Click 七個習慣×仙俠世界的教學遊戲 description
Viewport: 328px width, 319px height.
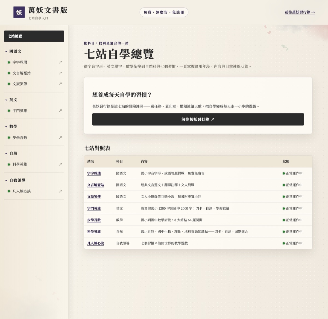click(164, 243)
